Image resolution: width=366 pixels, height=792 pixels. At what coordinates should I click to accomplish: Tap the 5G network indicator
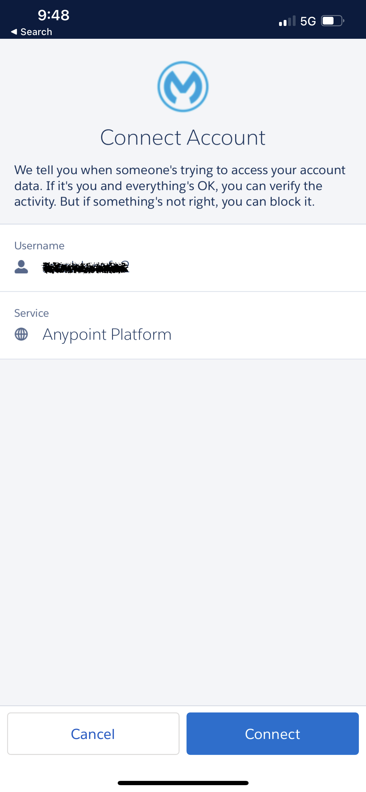pyautogui.click(x=308, y=21)
